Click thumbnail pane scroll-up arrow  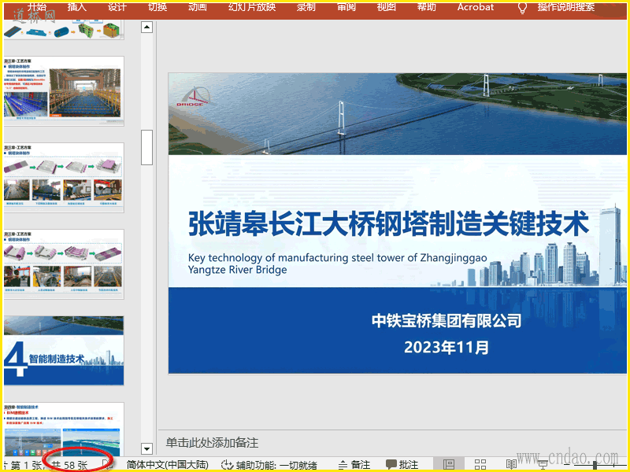pos(147,28)
